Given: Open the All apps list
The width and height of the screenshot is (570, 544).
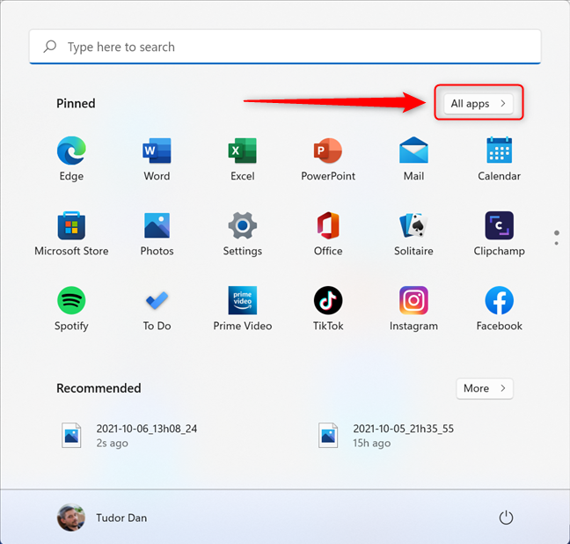Looking at the screenshot, I should tap(479, 104).
